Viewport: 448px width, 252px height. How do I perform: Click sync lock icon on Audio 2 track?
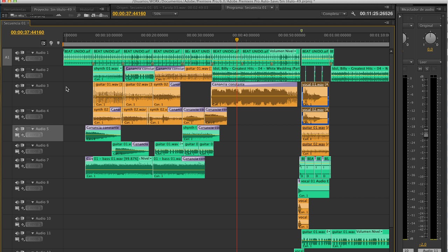tap(22, 70)
